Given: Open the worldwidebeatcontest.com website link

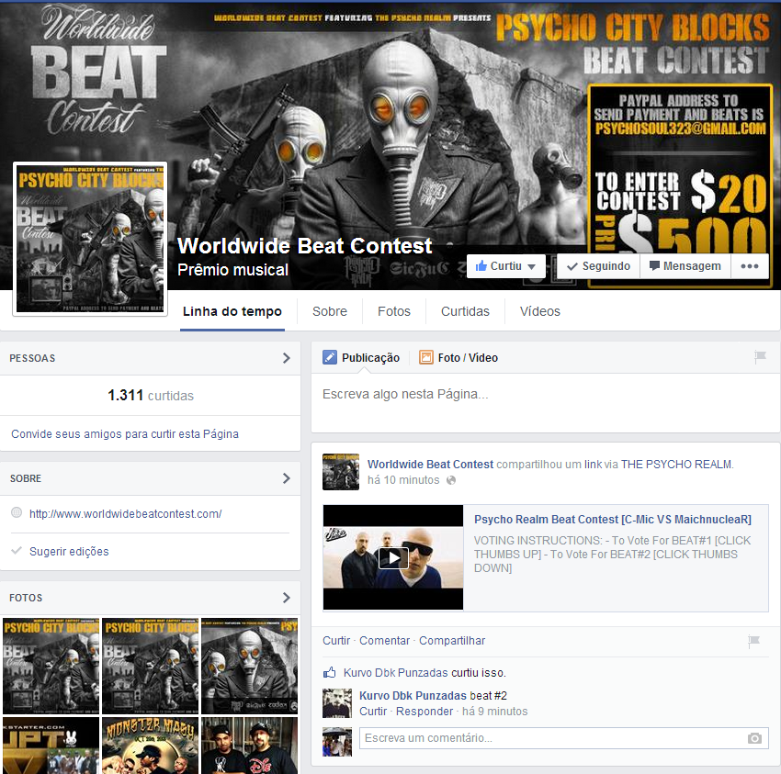Looking at the screenshot, I should [x=126, y=513].
